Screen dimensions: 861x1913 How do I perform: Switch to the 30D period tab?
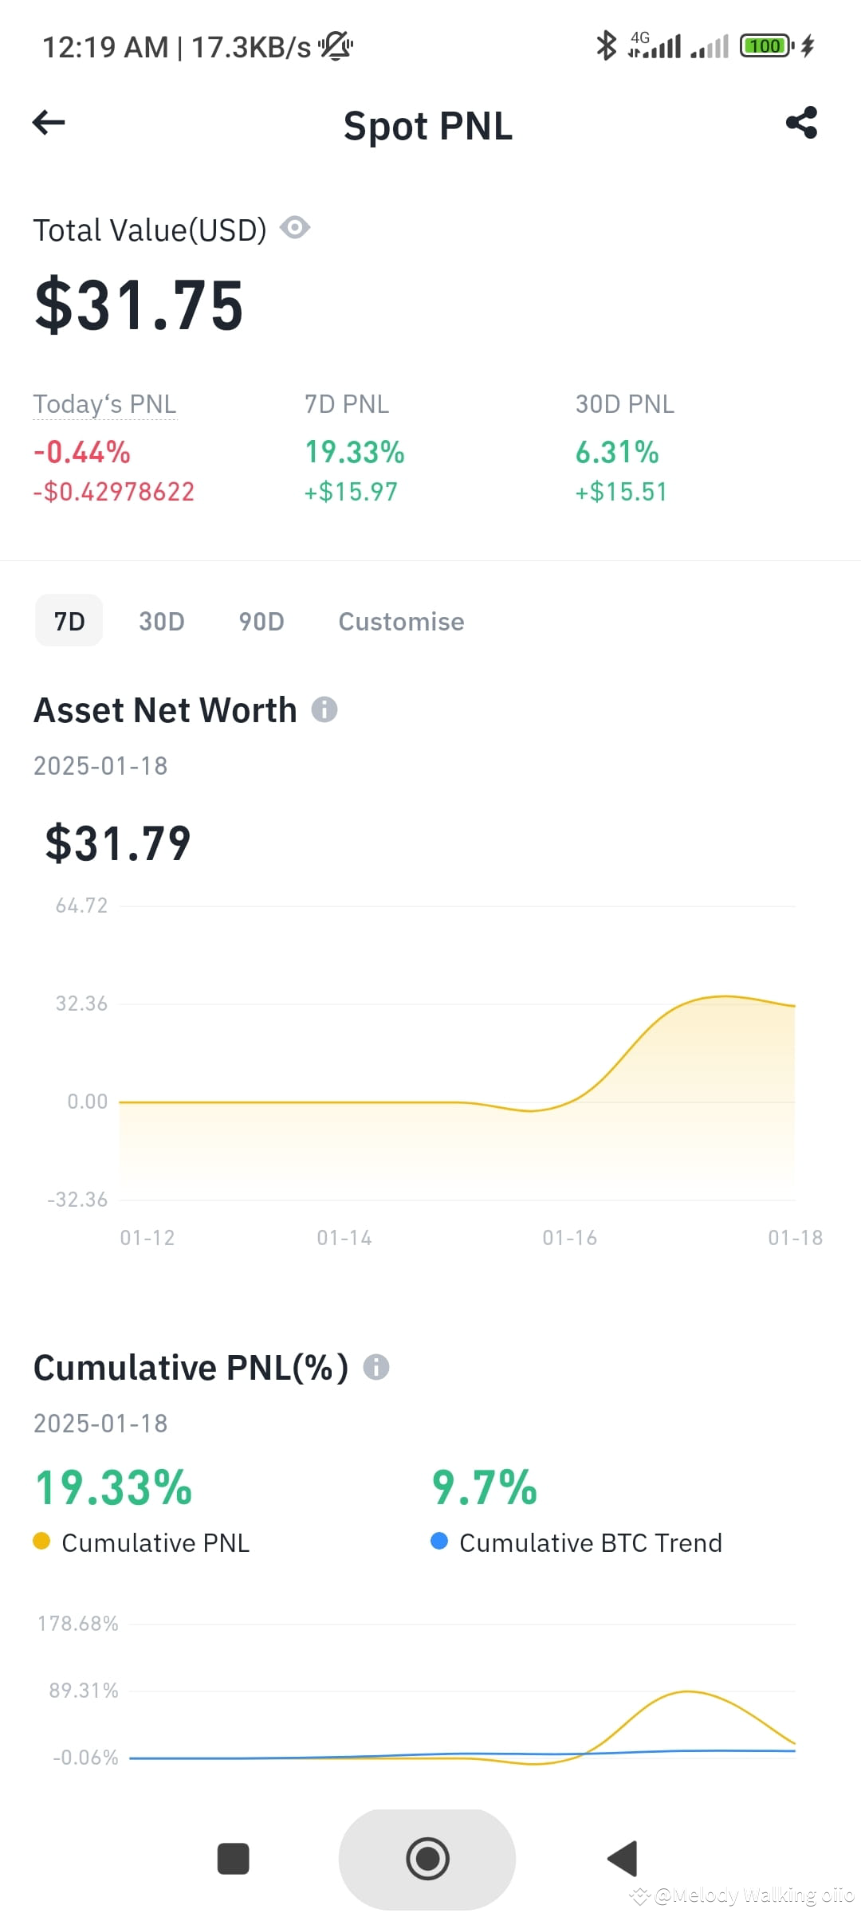tap(162, 621)
